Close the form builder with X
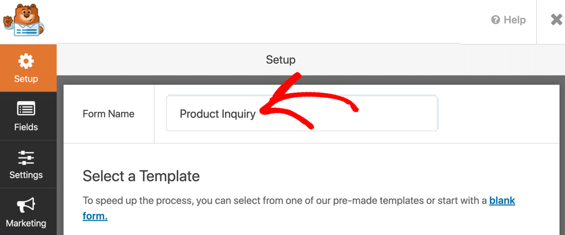The image size is (565, 235). (x=556, y=20)
